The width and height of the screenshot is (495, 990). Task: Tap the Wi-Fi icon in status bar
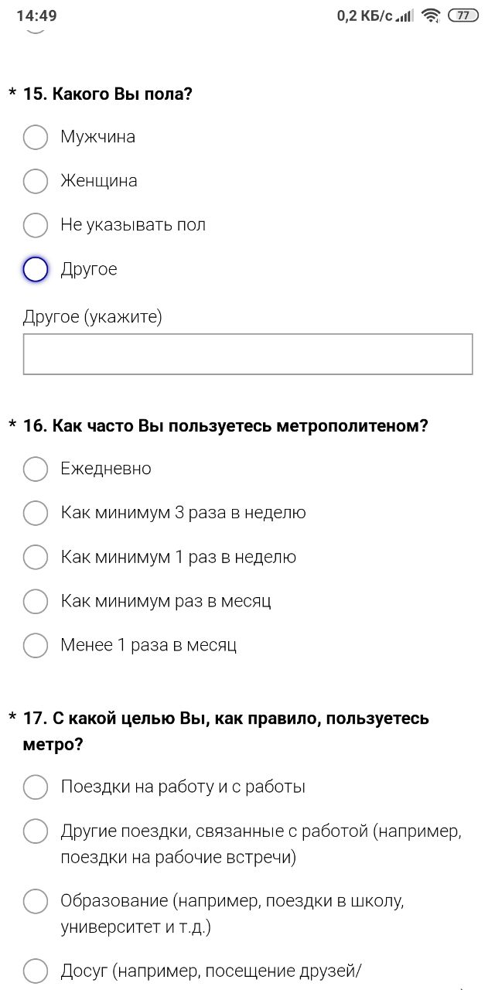tap(431, 15)
